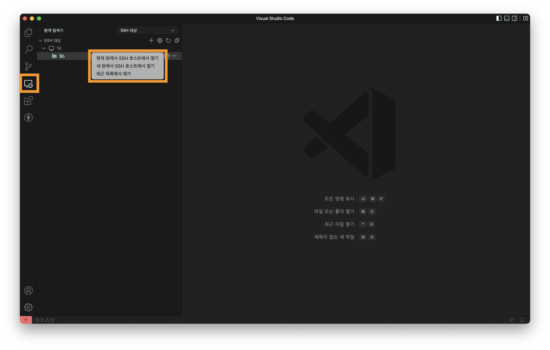Open the Manage gear at activity bar bottom
Viewport: 550px width, 350px height.
coord(28,307)
